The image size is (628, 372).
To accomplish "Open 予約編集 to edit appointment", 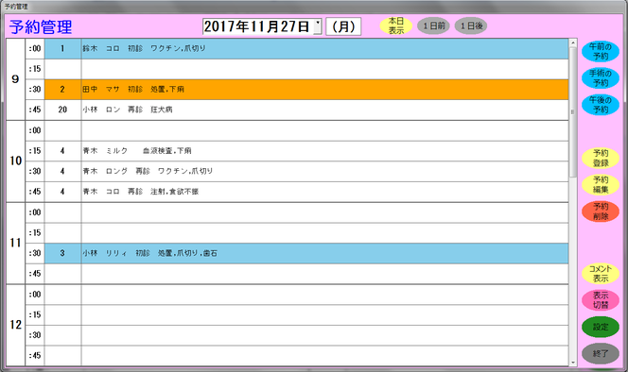I will [x=601, y=184].
